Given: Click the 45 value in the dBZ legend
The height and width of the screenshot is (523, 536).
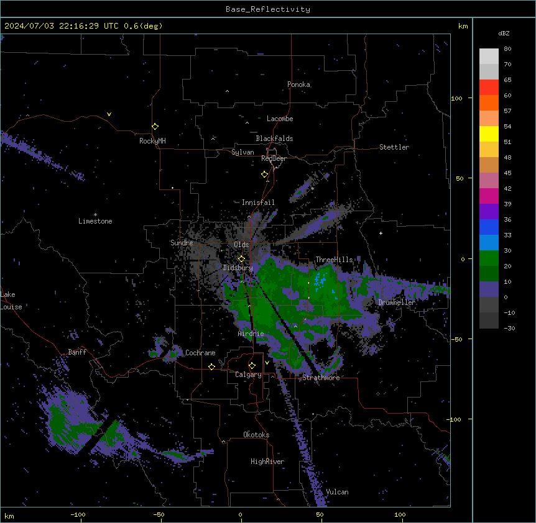Looking at the screenshot, I should coord(507,173).
